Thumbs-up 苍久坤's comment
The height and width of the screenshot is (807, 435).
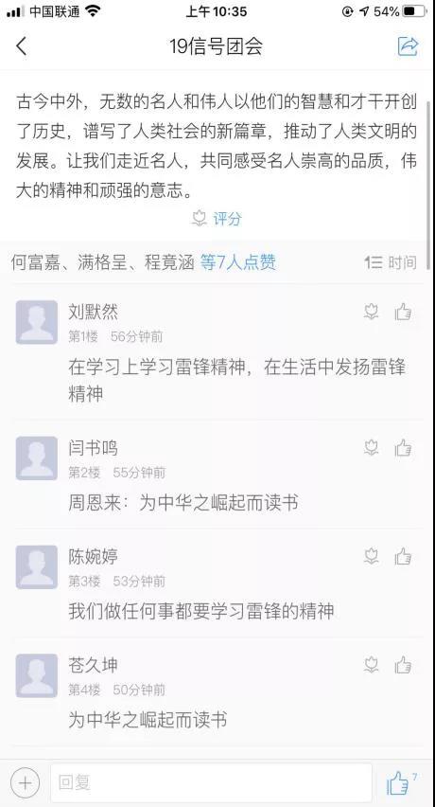tap(403, 665)
